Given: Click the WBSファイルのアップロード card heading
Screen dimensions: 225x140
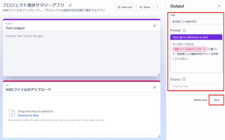Looking at the screenshot, I should (x=28, y=90).
